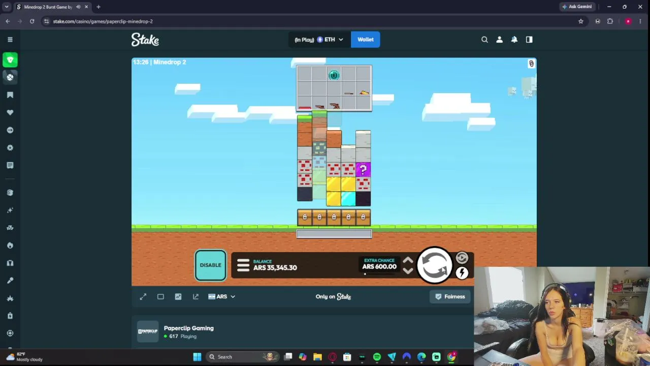Spin with the large circular arrows button

pos(435,265)
